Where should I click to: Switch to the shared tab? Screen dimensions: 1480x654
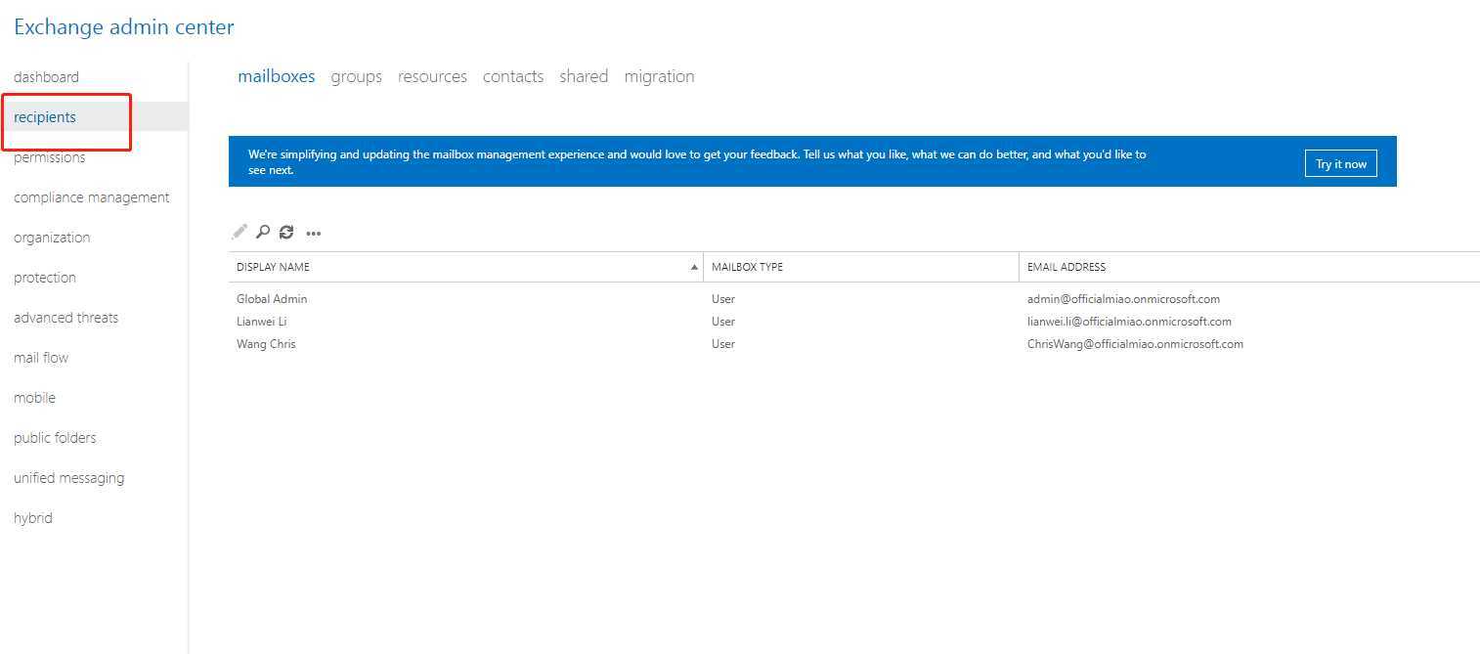tap(584, 76)
